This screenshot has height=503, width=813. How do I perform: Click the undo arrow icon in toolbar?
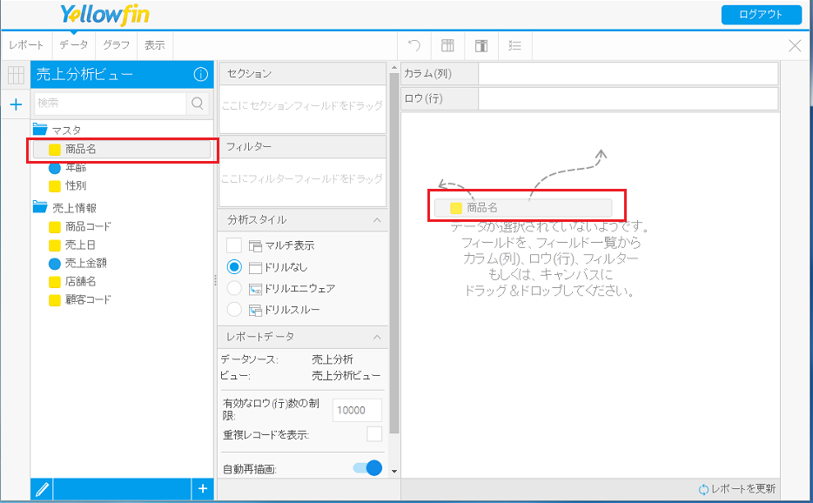(415, 45)
